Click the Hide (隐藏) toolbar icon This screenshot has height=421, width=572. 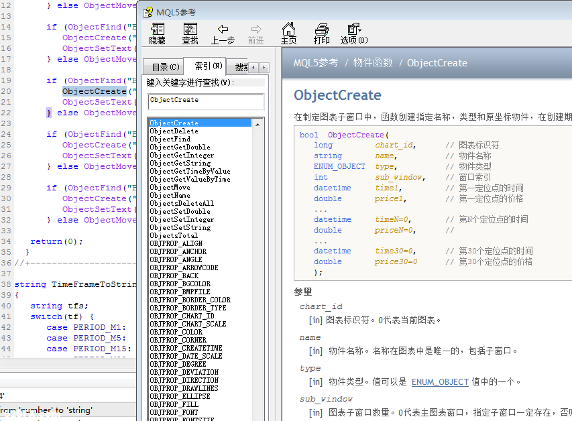coord(157,34)
